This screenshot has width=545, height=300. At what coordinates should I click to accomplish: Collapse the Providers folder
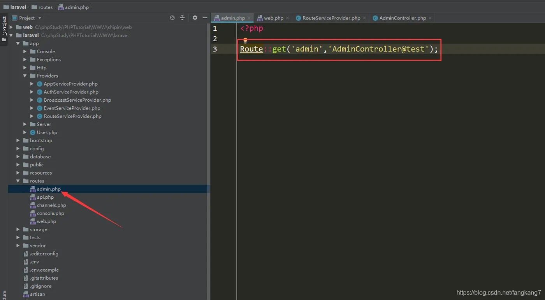click(25, 76)
